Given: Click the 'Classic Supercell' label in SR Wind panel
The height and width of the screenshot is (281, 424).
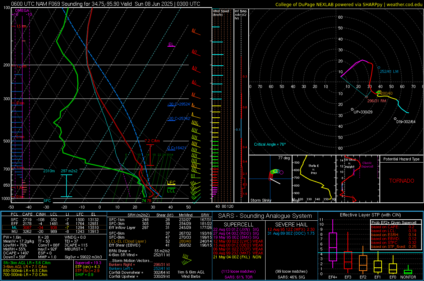Looking at the screenshot, I should click(x=367, y=165).
